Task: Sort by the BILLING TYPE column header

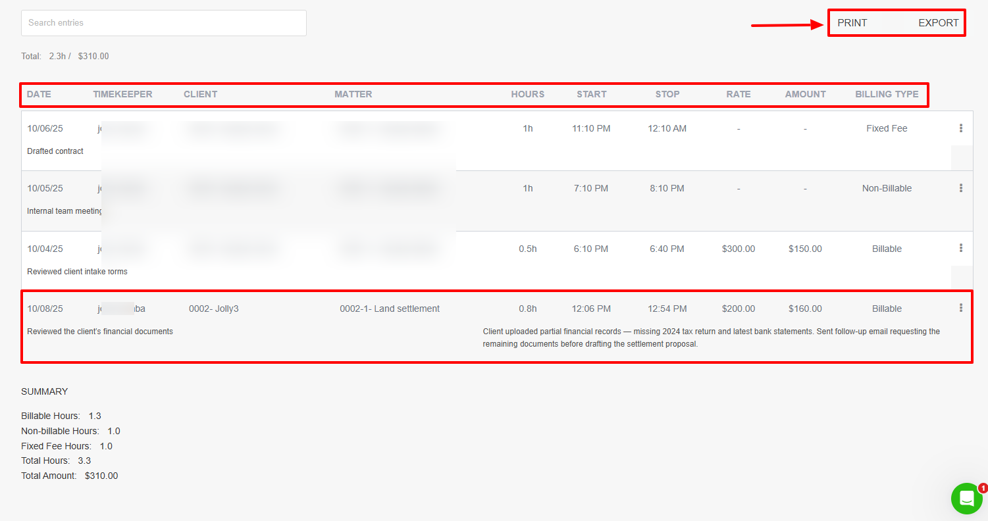Action: pos(886,94)
